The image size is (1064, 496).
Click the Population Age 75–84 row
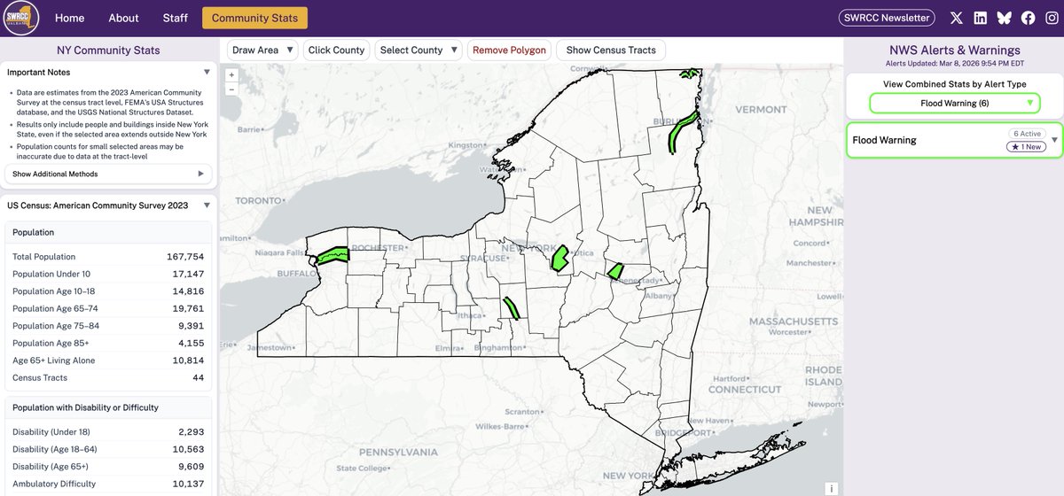pos(108,326)
